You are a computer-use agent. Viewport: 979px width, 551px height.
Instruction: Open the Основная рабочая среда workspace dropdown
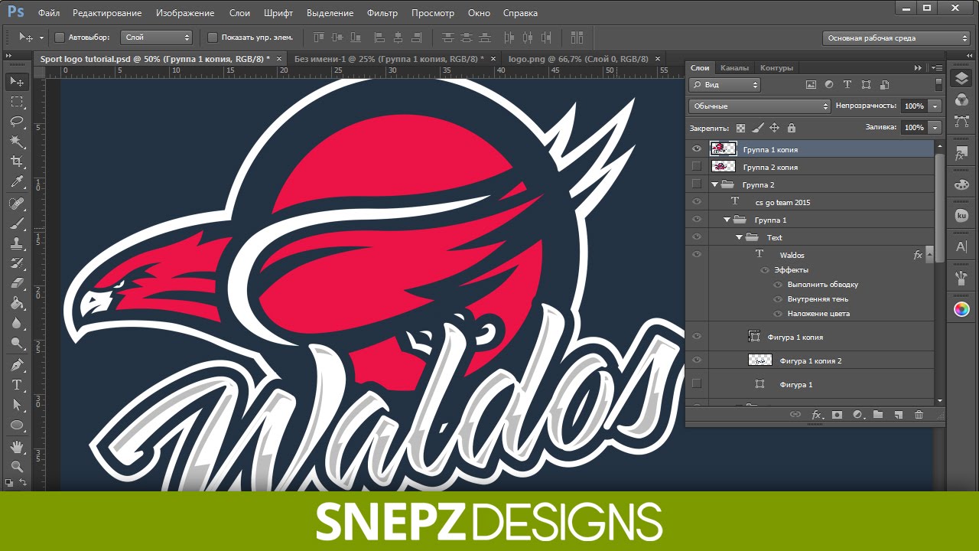(896, 37)
